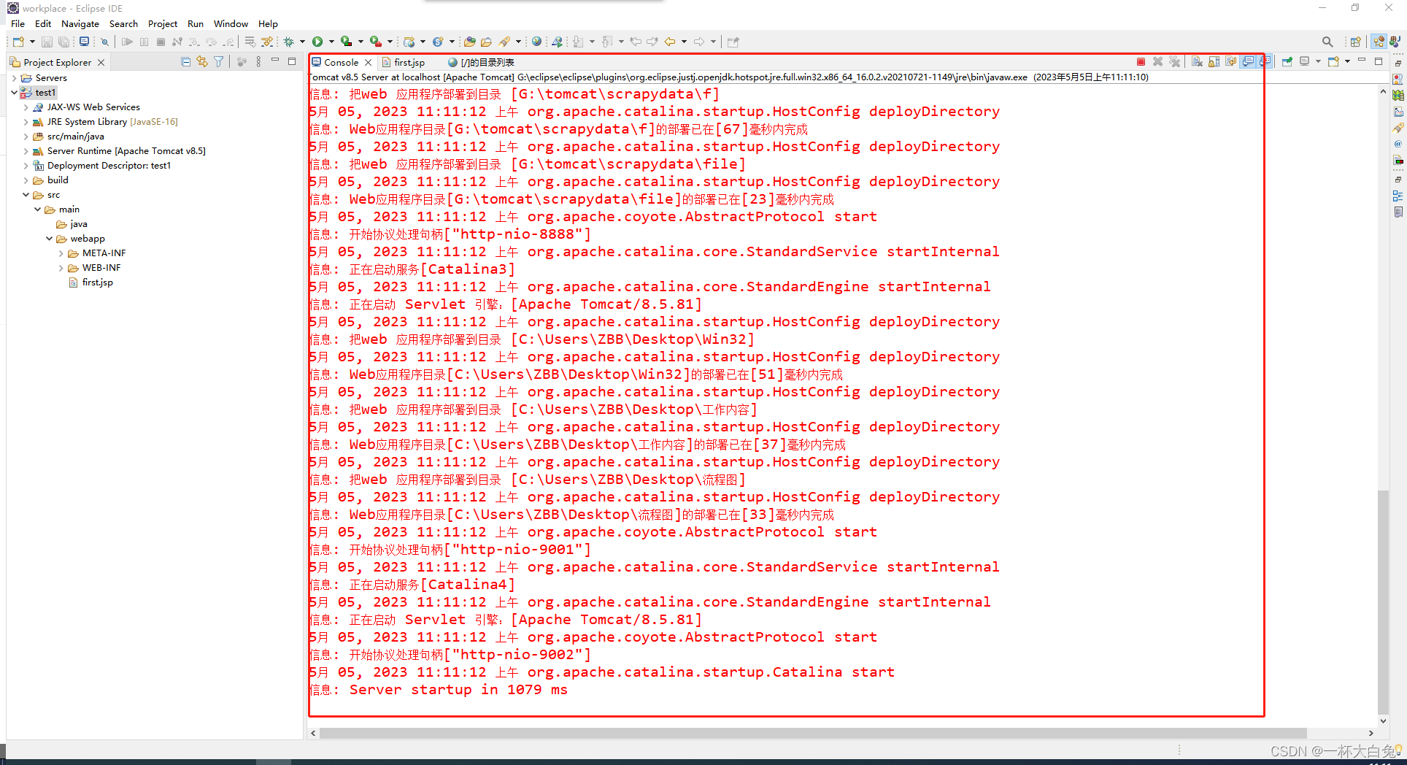Viewport: 1407px width, 765px height.
Task: Collapse All in Project Explorer
Action: coord(186,62)
